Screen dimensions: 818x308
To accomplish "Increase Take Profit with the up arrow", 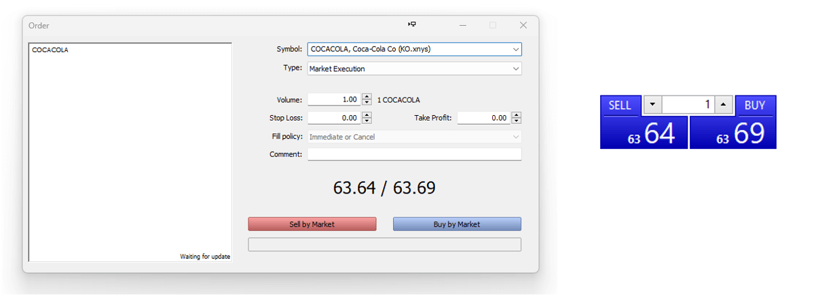I will 516,115.
